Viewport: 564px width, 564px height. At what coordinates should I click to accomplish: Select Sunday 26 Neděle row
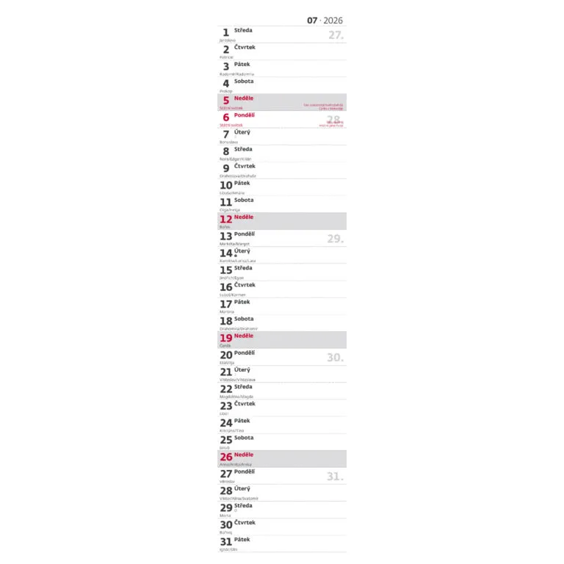click(x=236, y=456)
